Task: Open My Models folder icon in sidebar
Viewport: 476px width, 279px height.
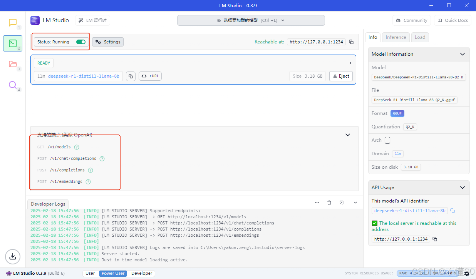Action: (x=13, y=64)
